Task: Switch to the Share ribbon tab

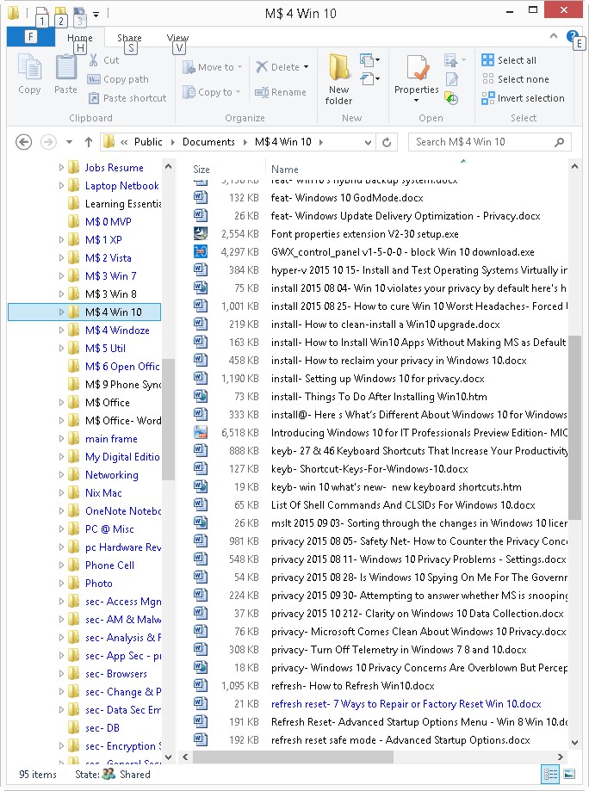Action: (x=129, y=38)
